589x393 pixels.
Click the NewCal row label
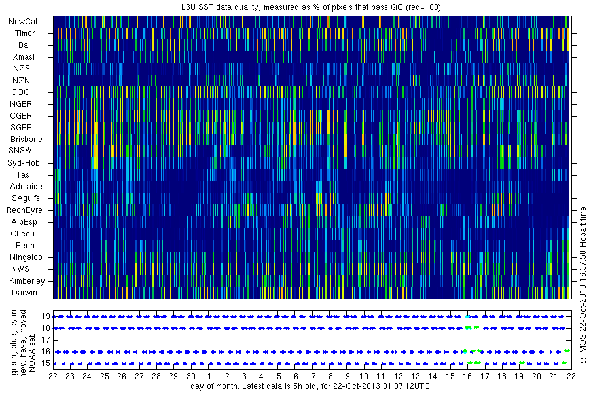click(x=23, y=22)
